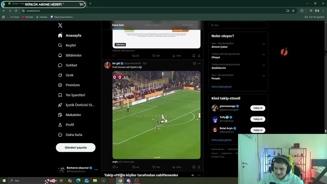
Task: Open Tüm Yer İşaretleri folder
Action: 314,17
